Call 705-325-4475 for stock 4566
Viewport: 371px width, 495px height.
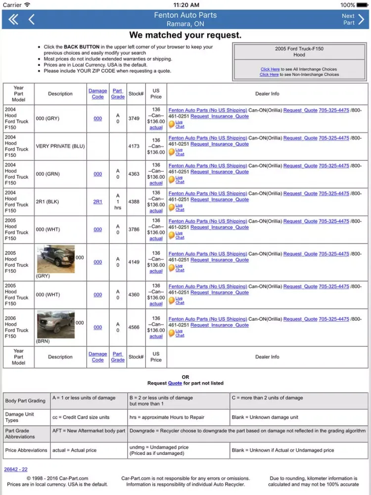[x=334, y=319]
